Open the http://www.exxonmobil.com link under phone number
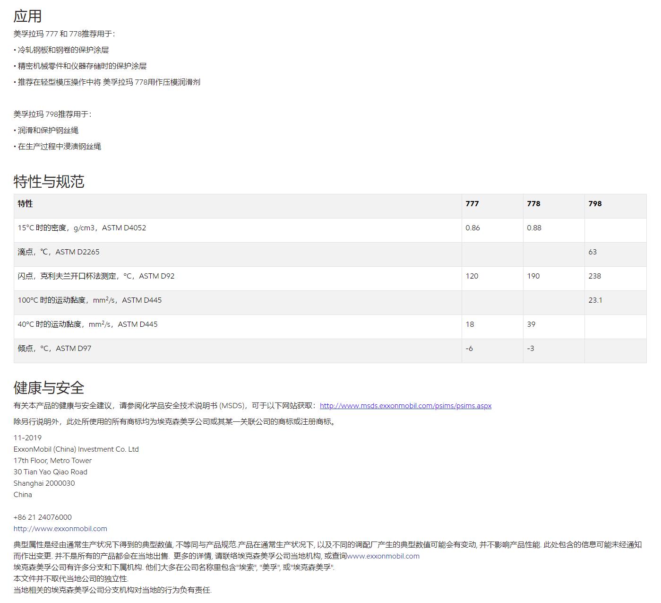Viewport: 661px width, 603px height. tap(60, 529)
